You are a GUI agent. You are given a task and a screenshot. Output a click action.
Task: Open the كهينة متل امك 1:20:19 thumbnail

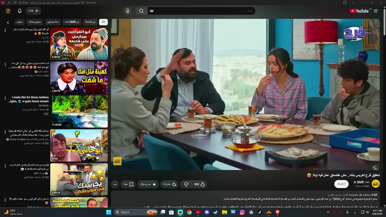(x=79, y=78)
